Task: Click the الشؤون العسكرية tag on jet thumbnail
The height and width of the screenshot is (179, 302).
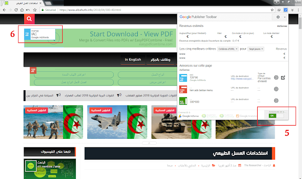Action: point(101,111)
